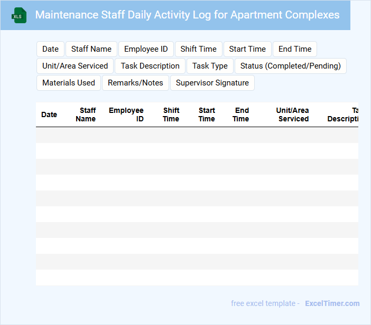371x325 pixels.
Task: Select the Employee ID tag
Action: (146, 49)
